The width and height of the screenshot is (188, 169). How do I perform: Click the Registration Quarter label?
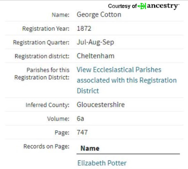click(41, 42)
